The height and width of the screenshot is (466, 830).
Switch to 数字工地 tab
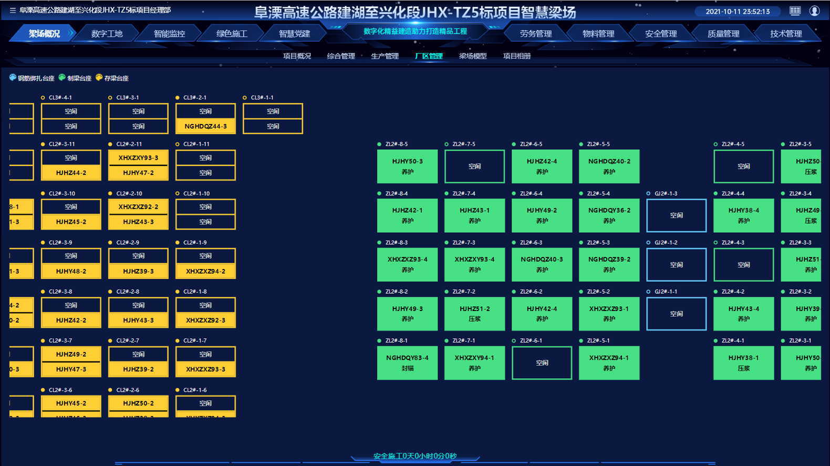pyautogui.click(x=107, y=34)
